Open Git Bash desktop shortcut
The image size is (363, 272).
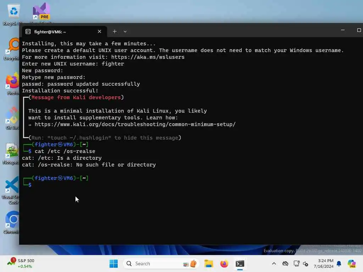pos(12,118)
